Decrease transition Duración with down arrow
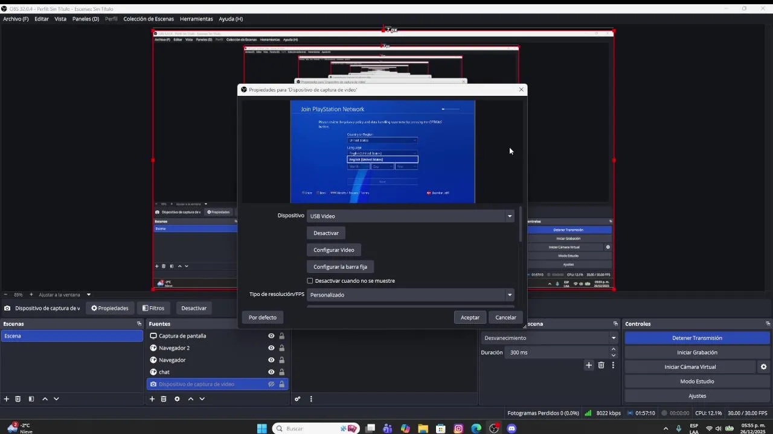 click(x=614, y=355)
